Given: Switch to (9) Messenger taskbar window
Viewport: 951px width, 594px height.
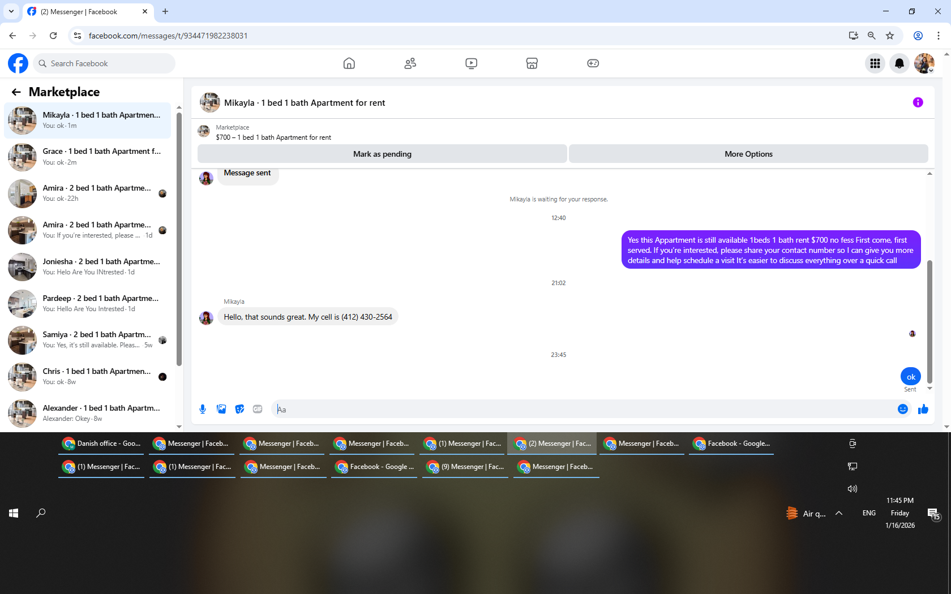Looking at the screenshot, I should 466,467.
